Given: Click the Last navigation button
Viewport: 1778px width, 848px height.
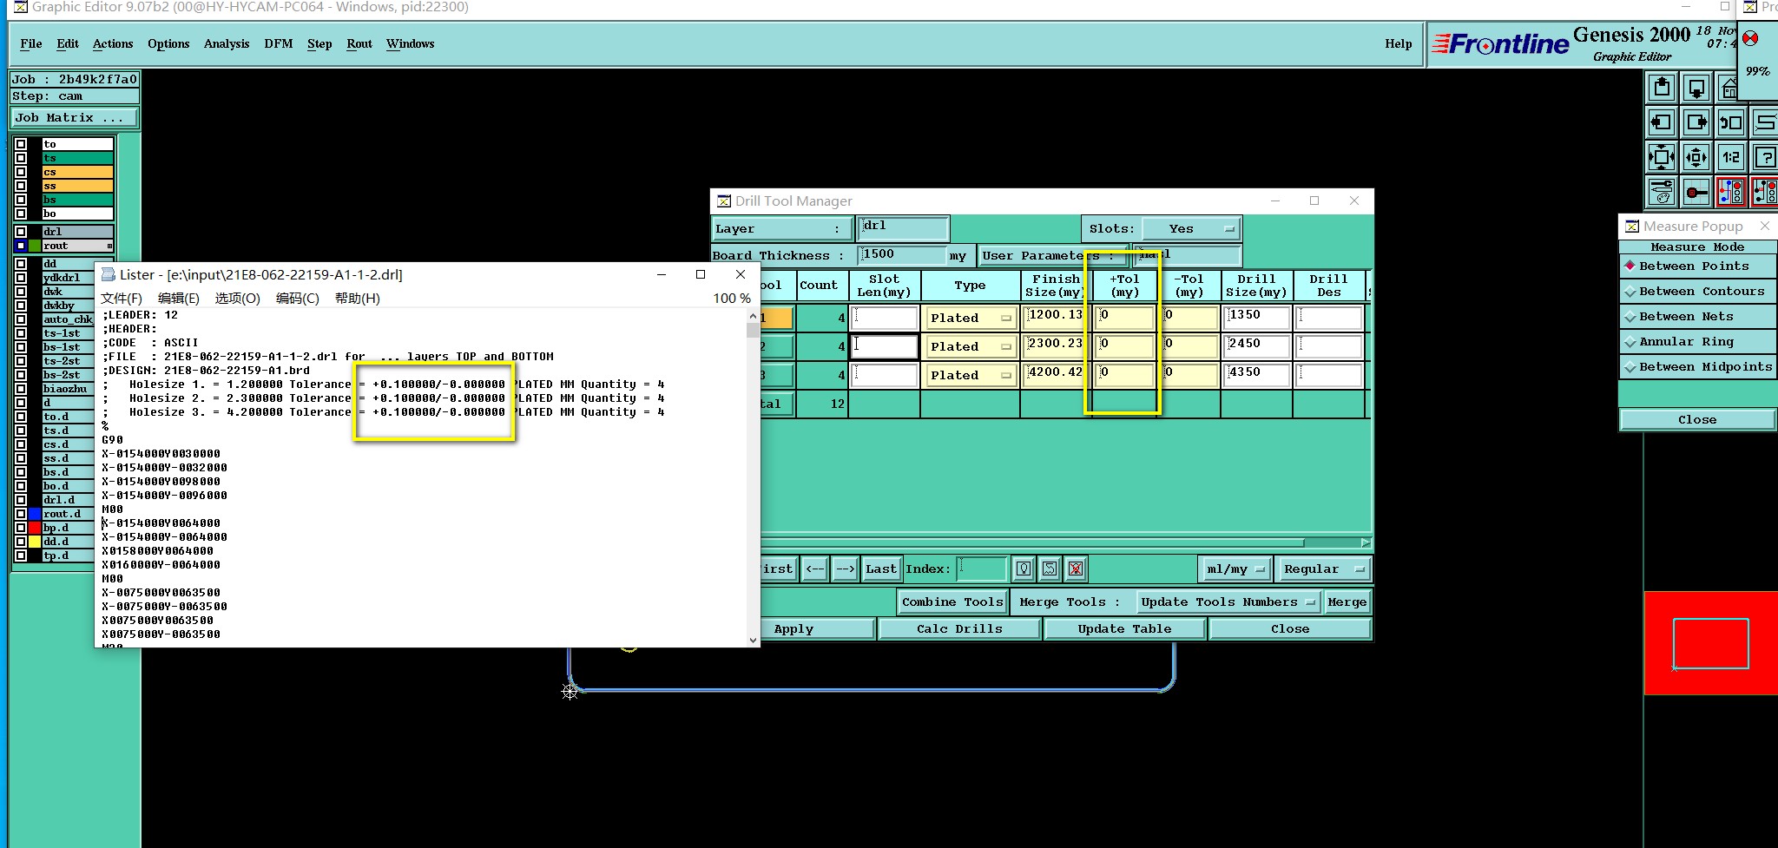Looking at the screenshot, I should tap(881, 569).
